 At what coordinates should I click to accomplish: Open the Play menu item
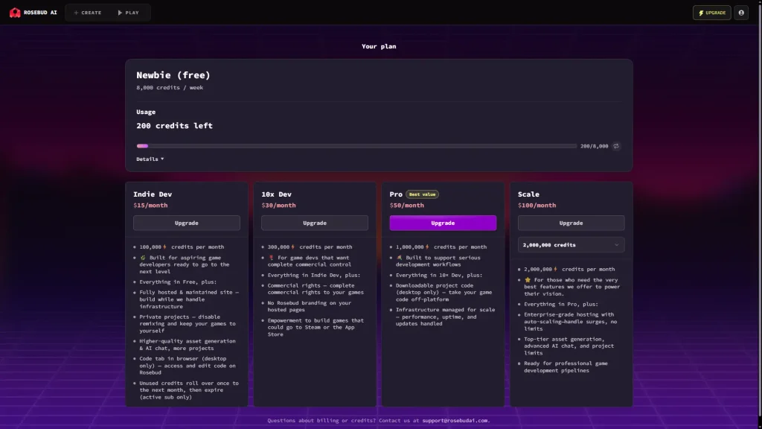click(128, 13)
